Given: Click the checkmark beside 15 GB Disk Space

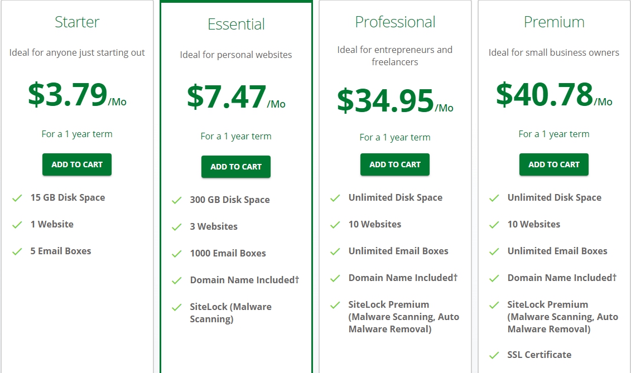Looking at the screenshot, I should pos(17,198).
